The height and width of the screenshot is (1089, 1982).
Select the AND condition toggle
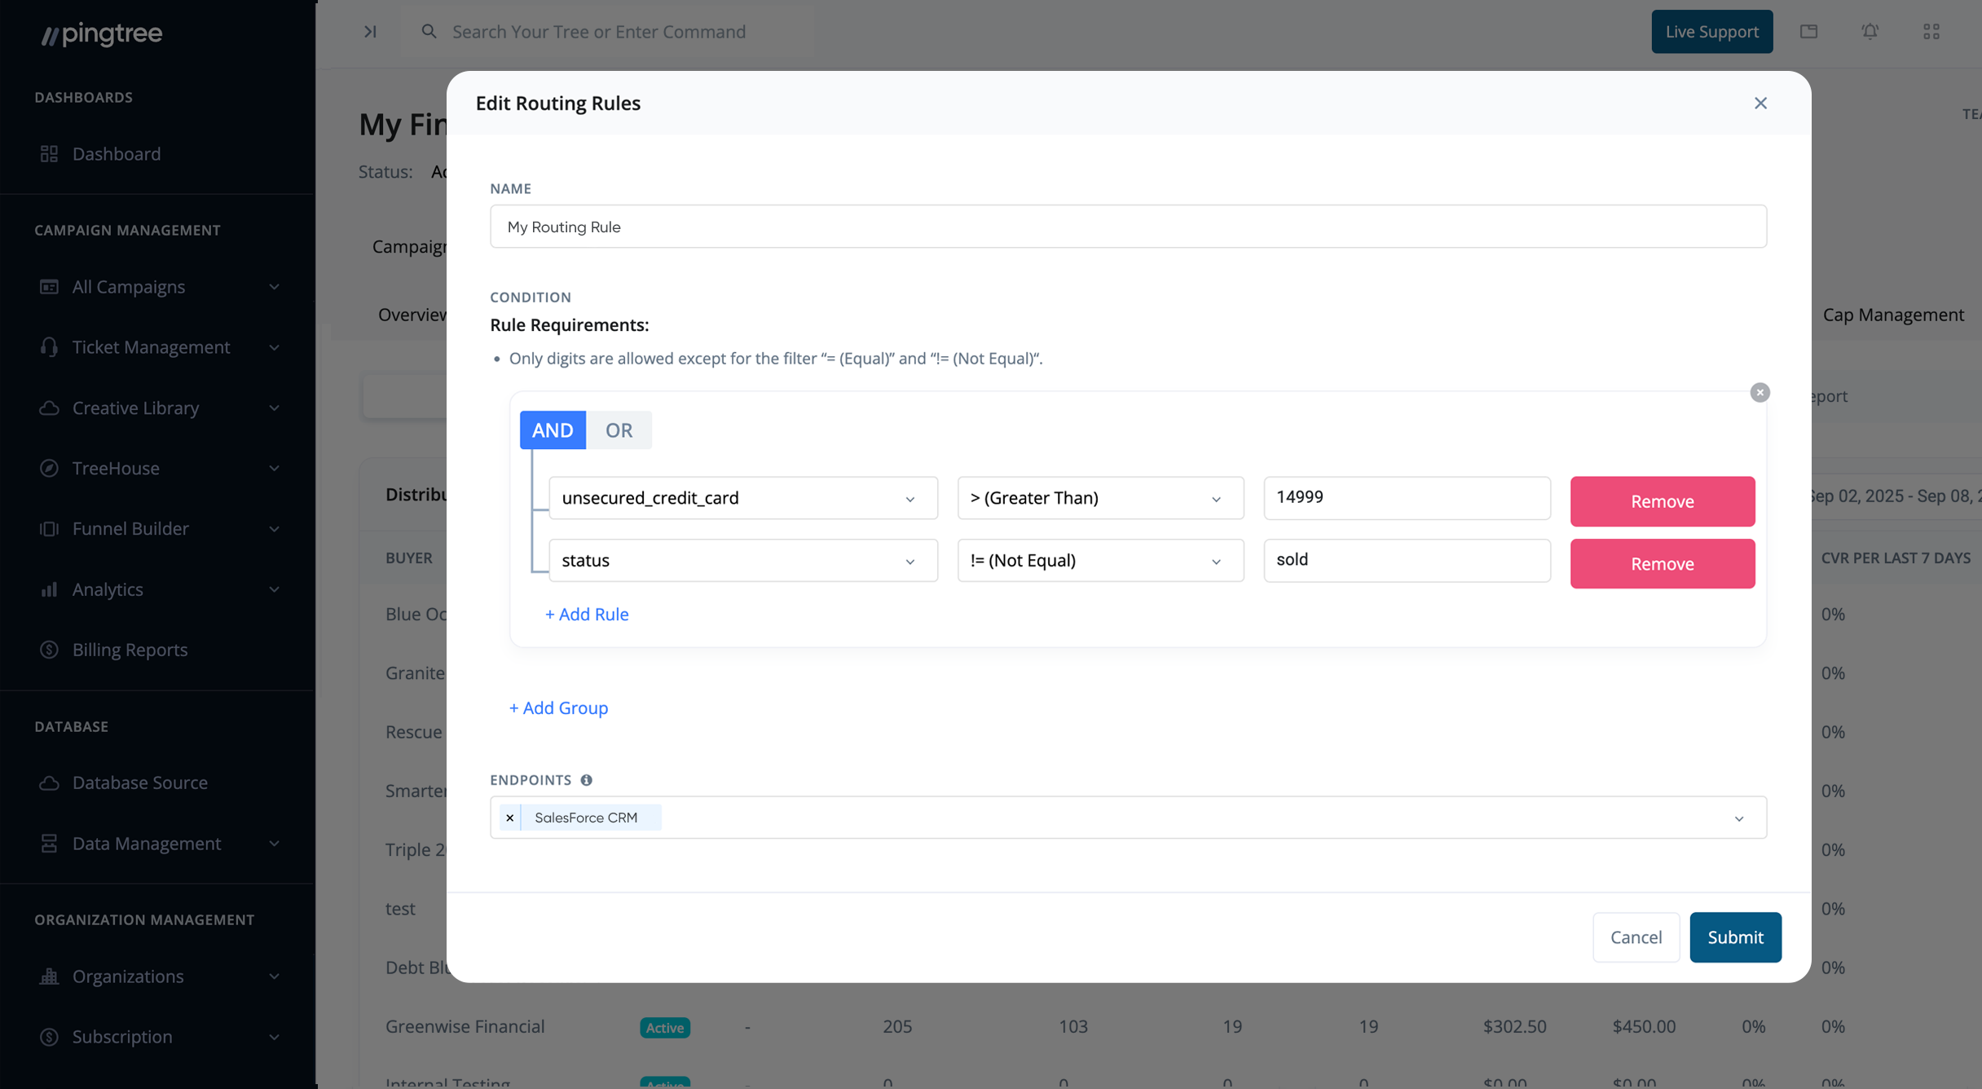click(x=553, y=430)
